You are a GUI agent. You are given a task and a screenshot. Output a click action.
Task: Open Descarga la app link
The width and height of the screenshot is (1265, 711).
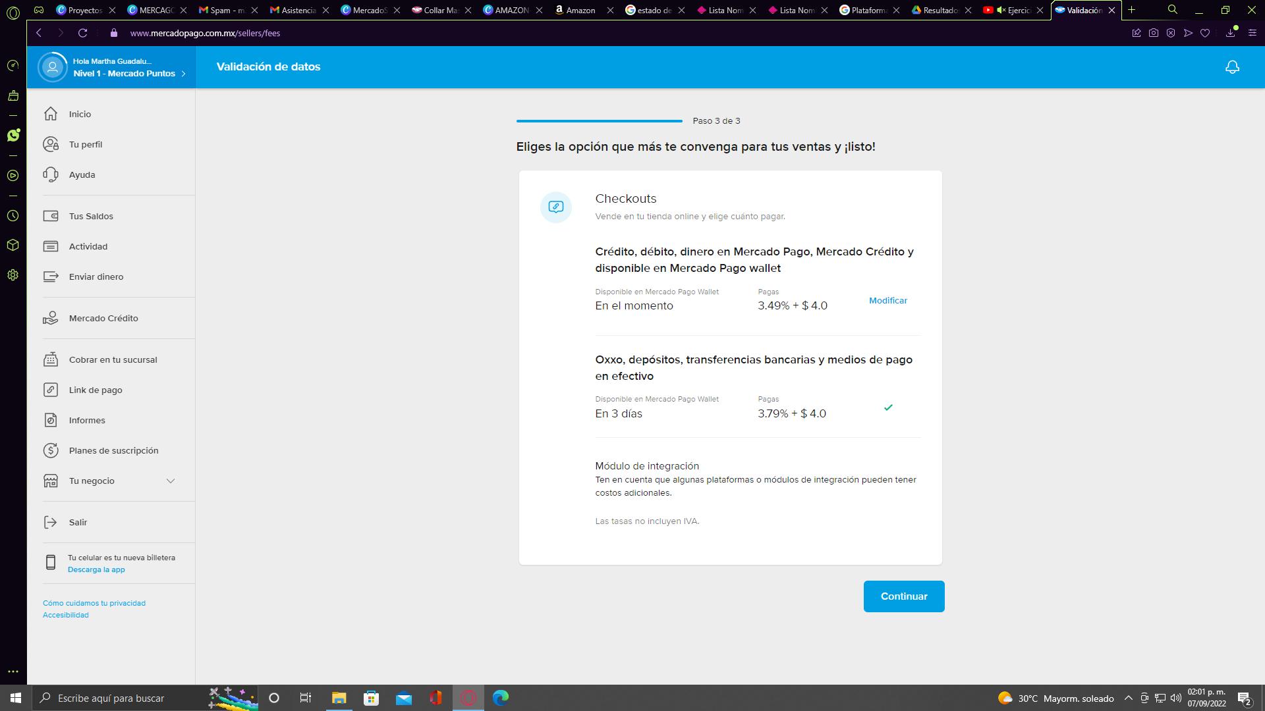[x=96, y=569]
